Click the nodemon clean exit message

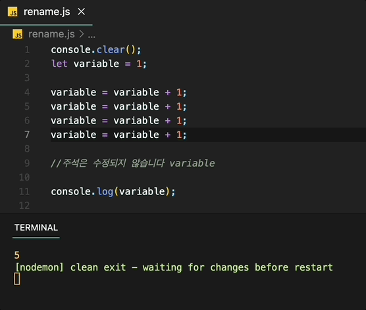click(x=174, y=267)
